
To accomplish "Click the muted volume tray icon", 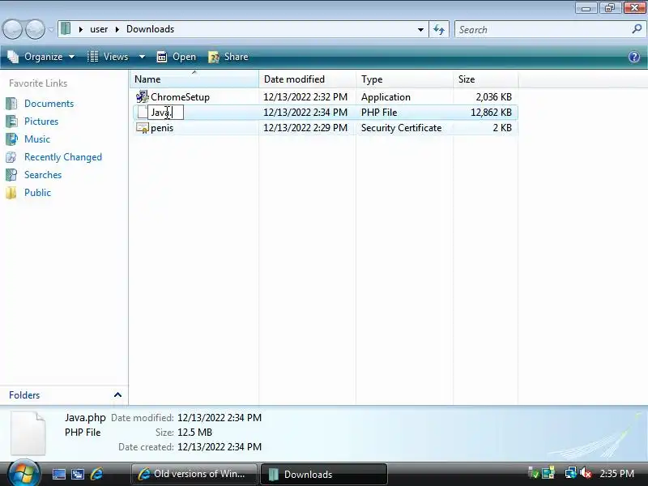I will click(x=585, y=473).
